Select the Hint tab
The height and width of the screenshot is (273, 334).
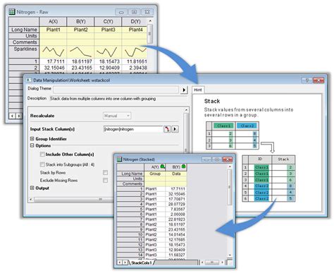[198, 90]
